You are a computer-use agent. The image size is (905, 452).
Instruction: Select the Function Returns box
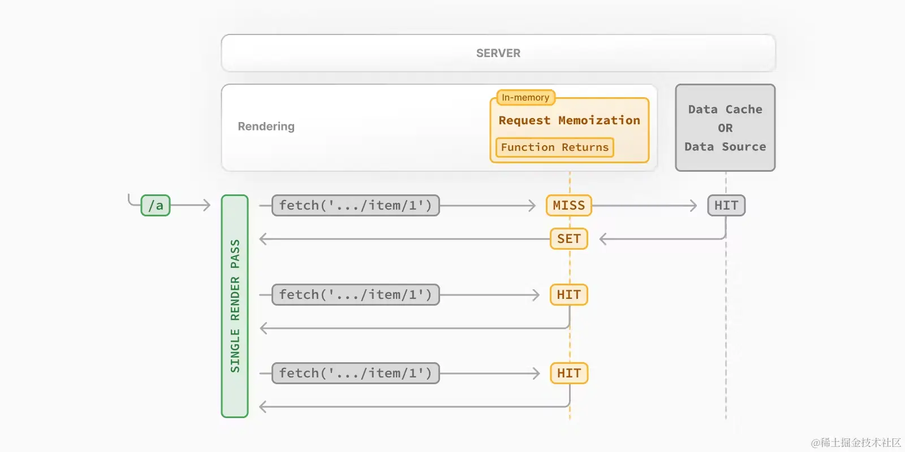[x=554, y=147]
